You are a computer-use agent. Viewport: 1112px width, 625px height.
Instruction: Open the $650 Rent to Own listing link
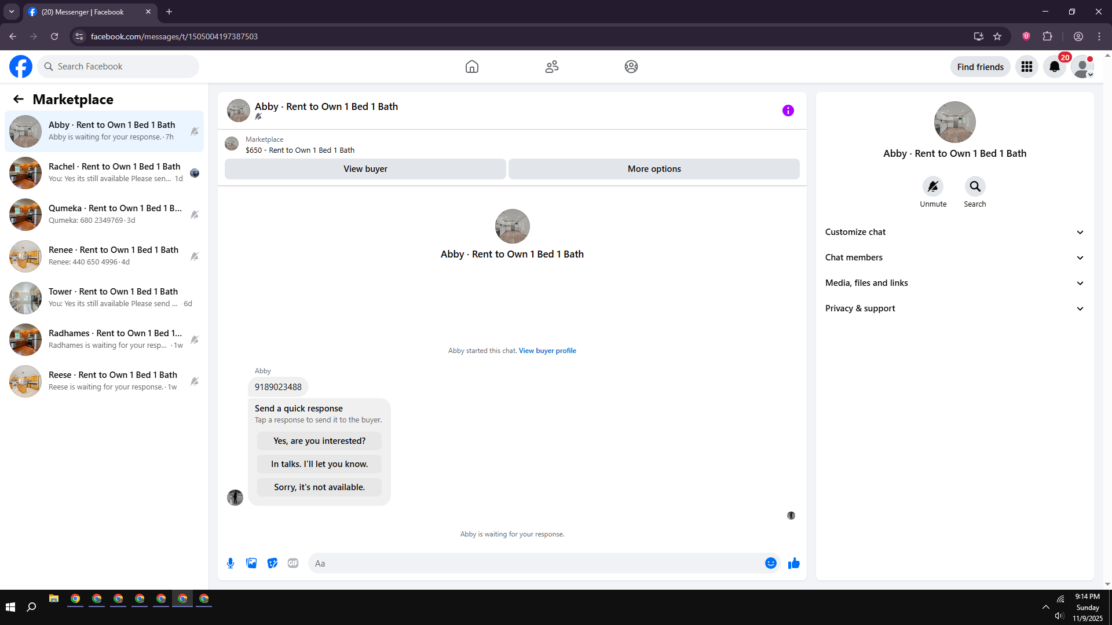pyautogui.click(x=300, y=150)
